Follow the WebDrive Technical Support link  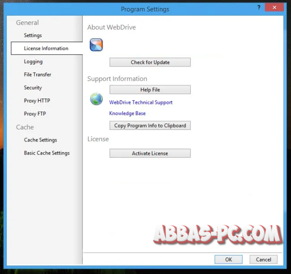coord(141,102)
